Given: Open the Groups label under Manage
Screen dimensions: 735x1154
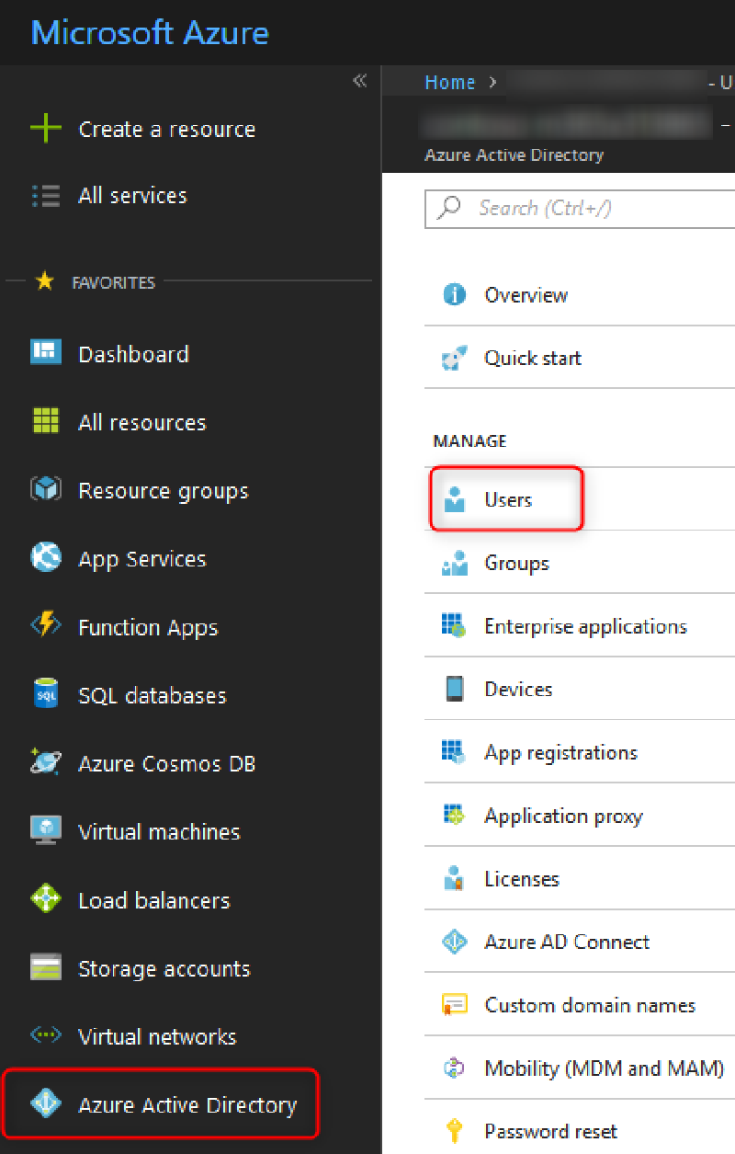Looking at the screenshot, I should click(516, 563).
